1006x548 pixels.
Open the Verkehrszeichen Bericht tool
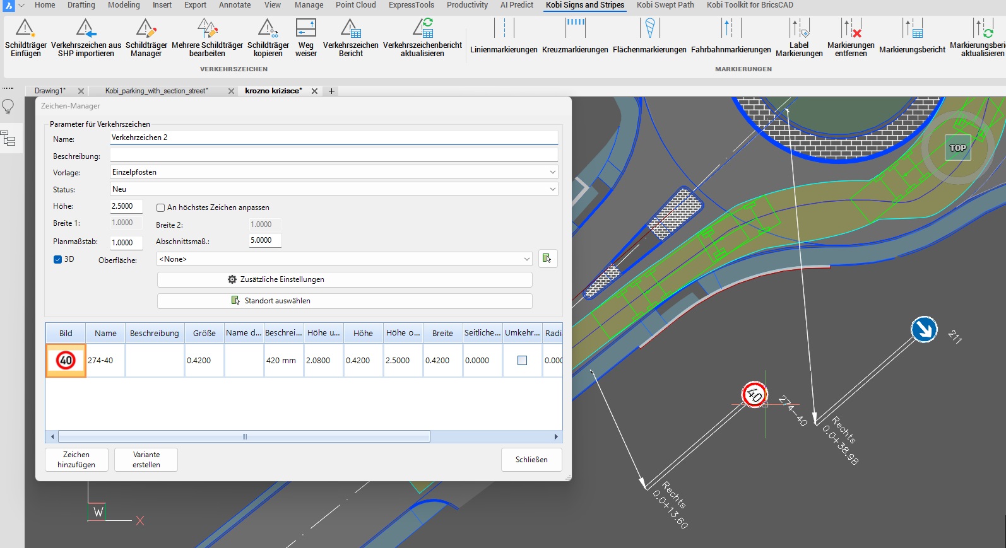coord(351,37)
